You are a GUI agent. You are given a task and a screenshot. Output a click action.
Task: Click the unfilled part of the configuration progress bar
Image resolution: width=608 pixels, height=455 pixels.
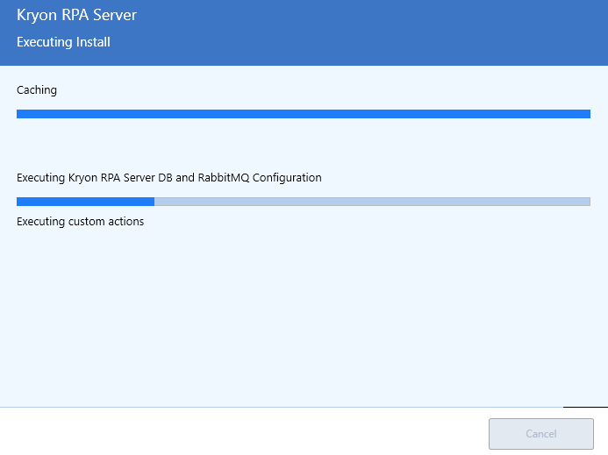coord(372,202)
